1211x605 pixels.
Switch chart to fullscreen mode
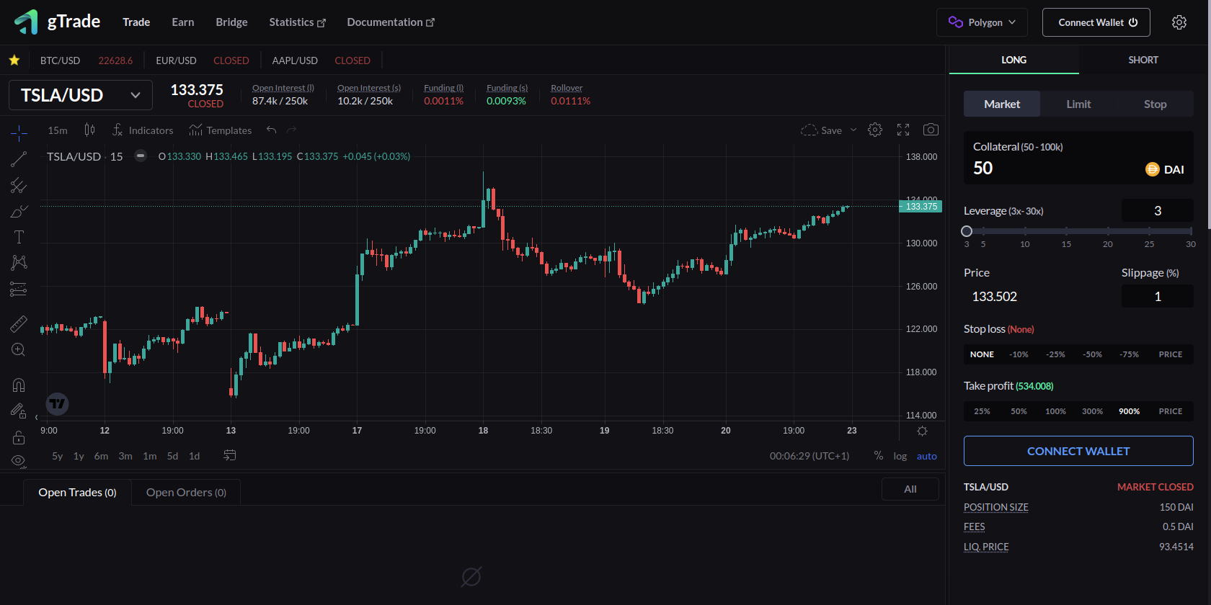[903, 130]
